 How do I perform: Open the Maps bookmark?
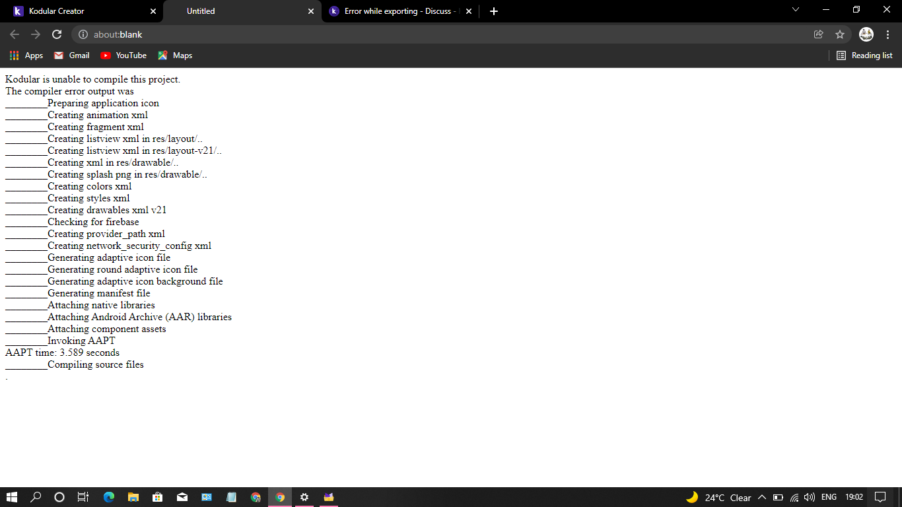point(175,55)
